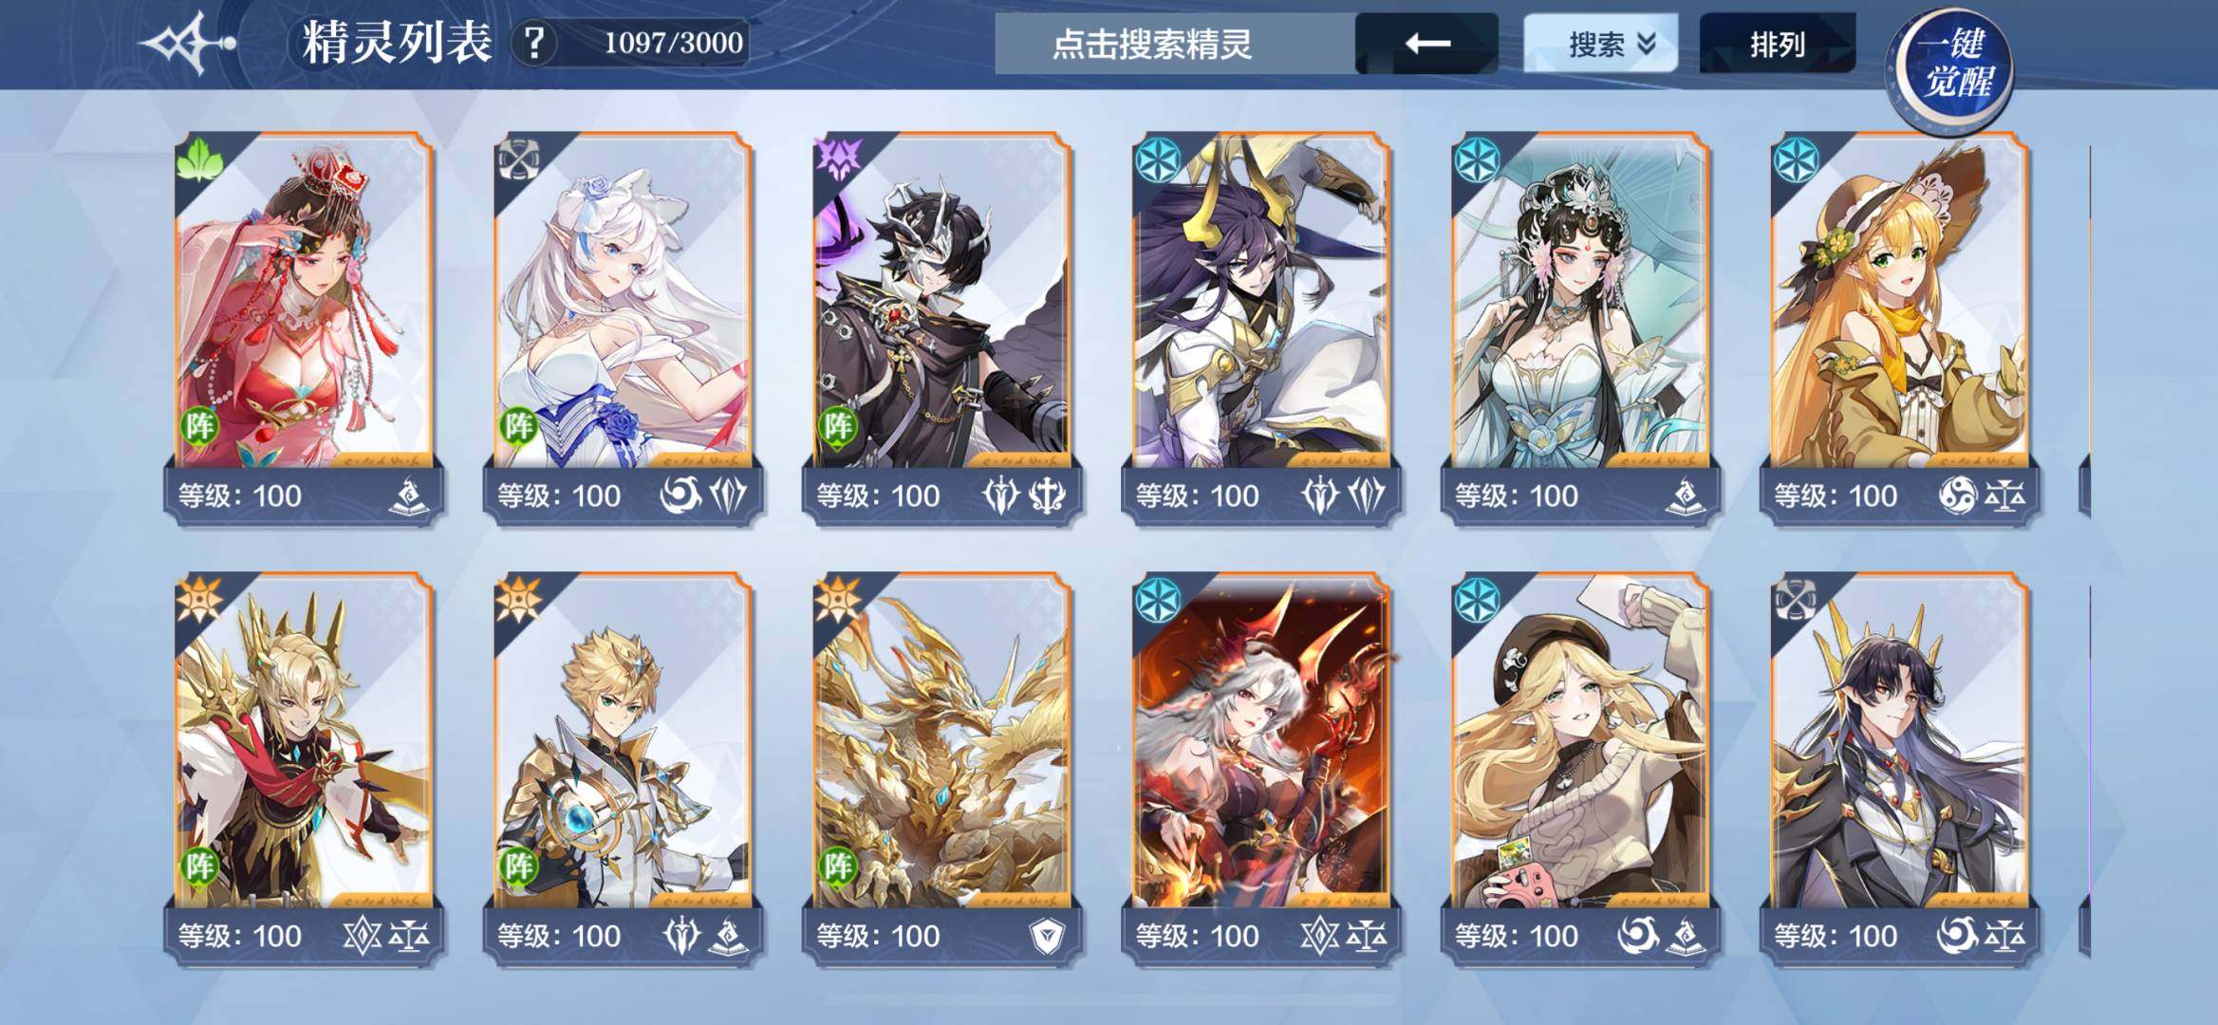Click the left arrow backspace button
The height and width of the screenshot is (1025, 2218).
coord(1426,44)
